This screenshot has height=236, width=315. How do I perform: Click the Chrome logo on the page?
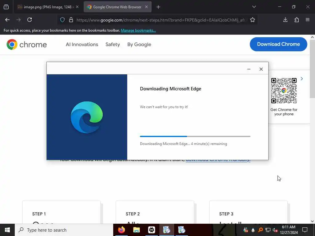[x=26, y=44]
